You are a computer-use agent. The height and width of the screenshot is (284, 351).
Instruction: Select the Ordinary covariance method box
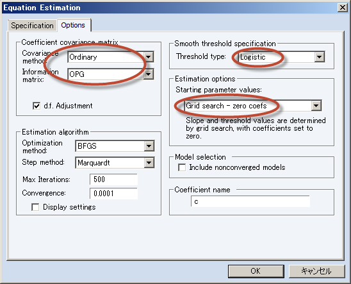pos(111,57)
